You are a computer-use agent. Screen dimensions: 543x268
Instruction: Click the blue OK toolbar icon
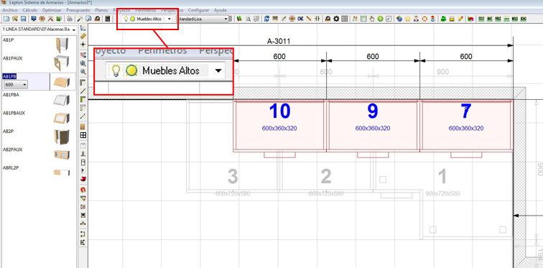pos(300,19)
